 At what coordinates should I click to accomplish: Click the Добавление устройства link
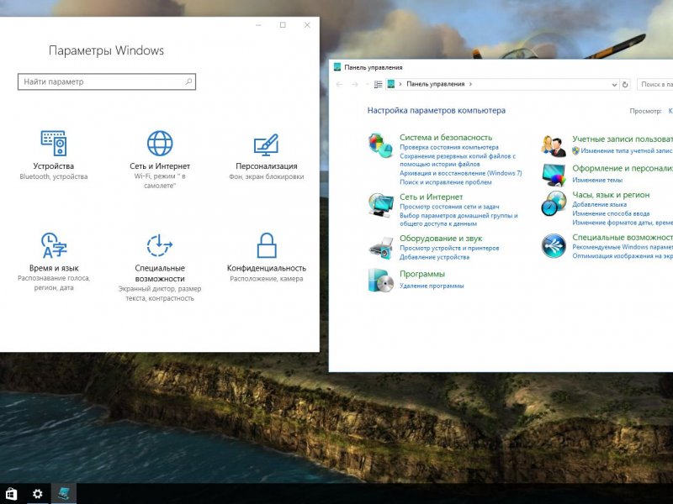tap(434, 257)
